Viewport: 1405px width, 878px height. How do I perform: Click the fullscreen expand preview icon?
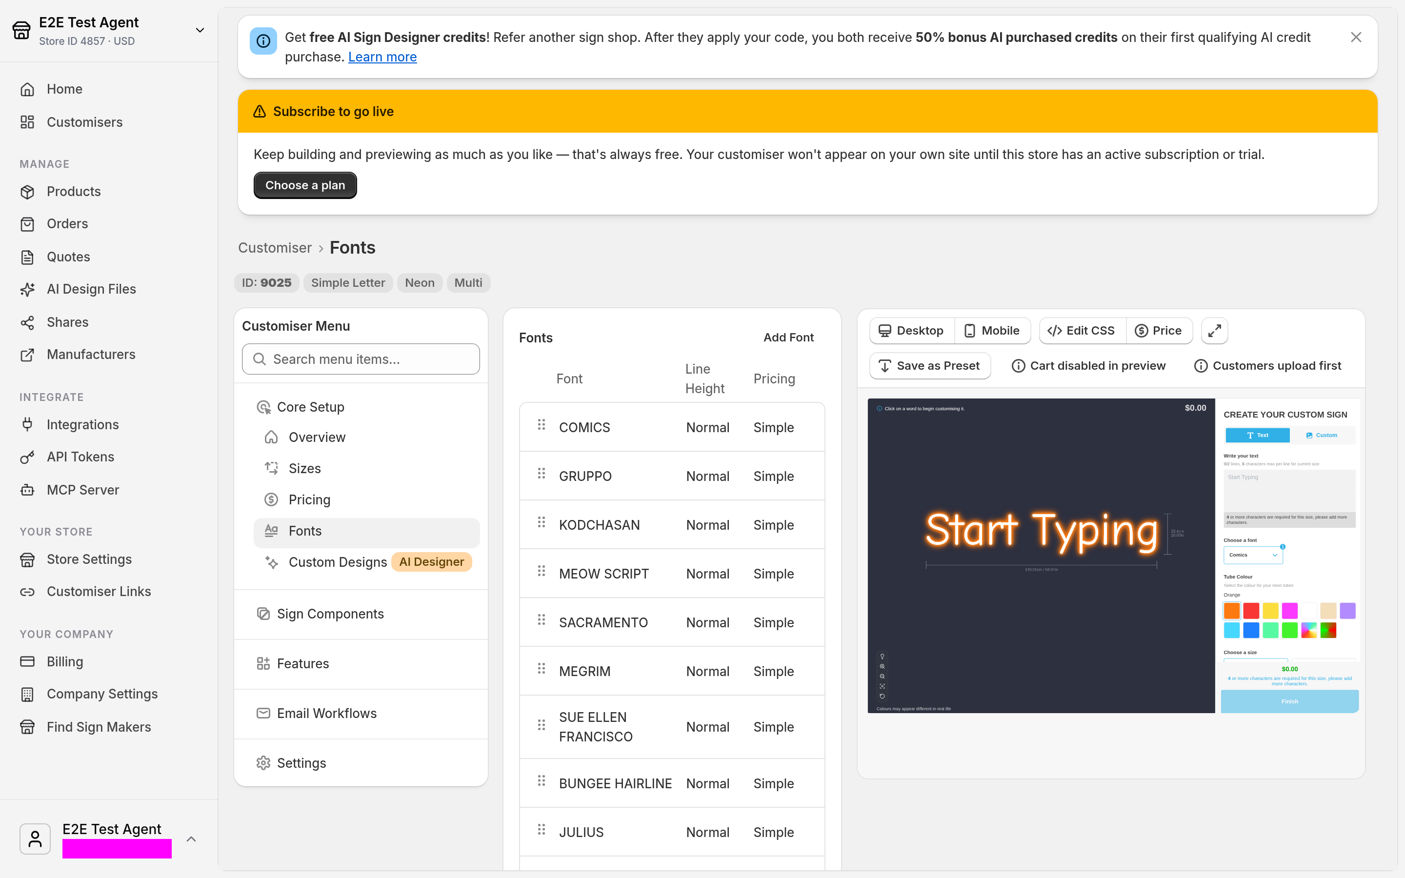point(1214,330)
